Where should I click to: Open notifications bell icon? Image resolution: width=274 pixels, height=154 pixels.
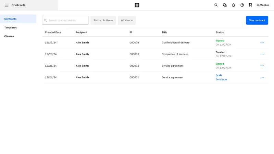point(234,5)
